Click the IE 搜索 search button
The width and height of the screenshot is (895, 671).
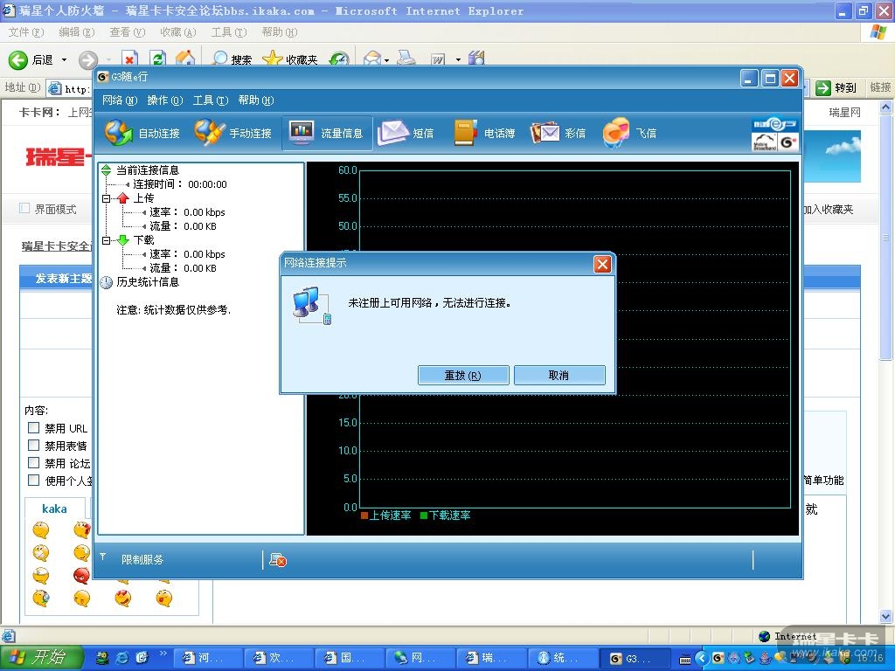tap(232, 59)
